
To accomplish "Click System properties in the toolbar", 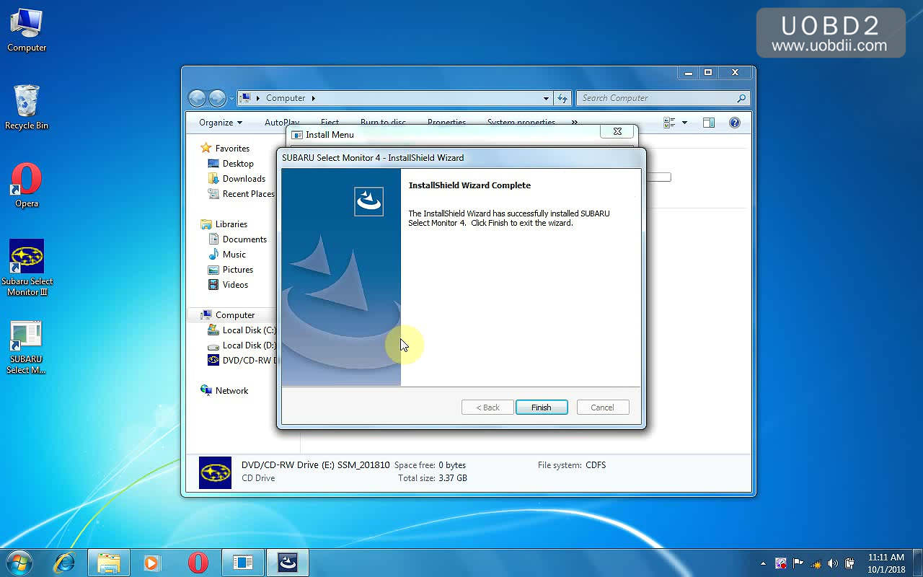I will click(x=521, y=123).
